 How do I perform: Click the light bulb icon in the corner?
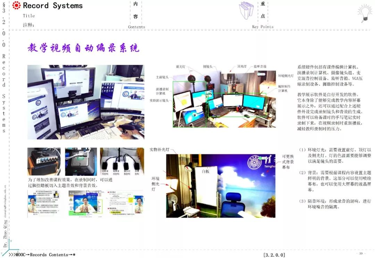pyautogui.click(x=365, y=14)
